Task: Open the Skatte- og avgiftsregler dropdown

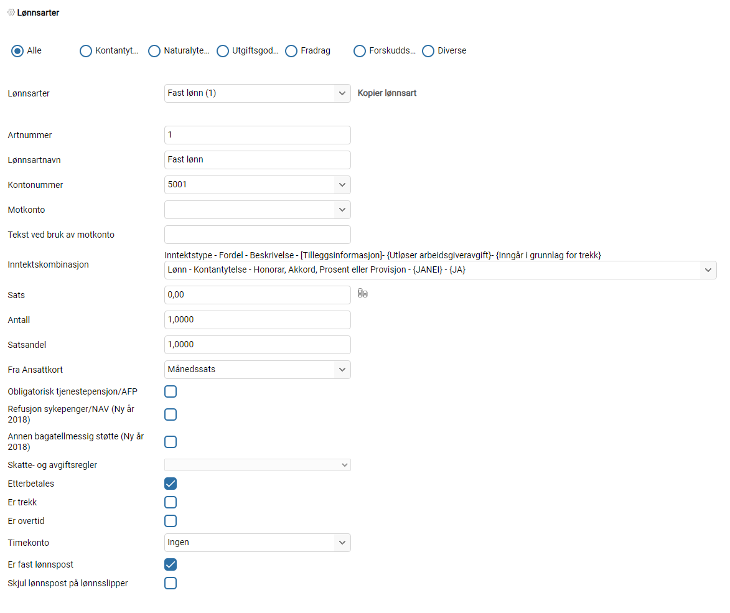Action: tap(258, 465)
